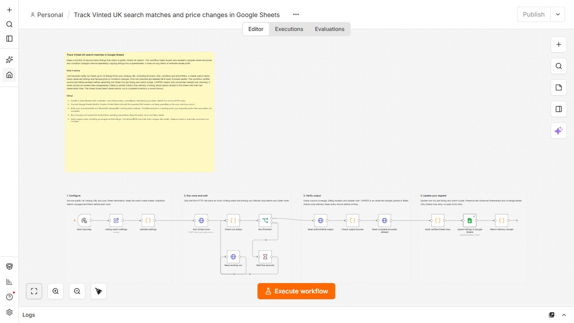574x323 pixels.
Task: Open settings gear in the sidebar
Action: (9, 312)
